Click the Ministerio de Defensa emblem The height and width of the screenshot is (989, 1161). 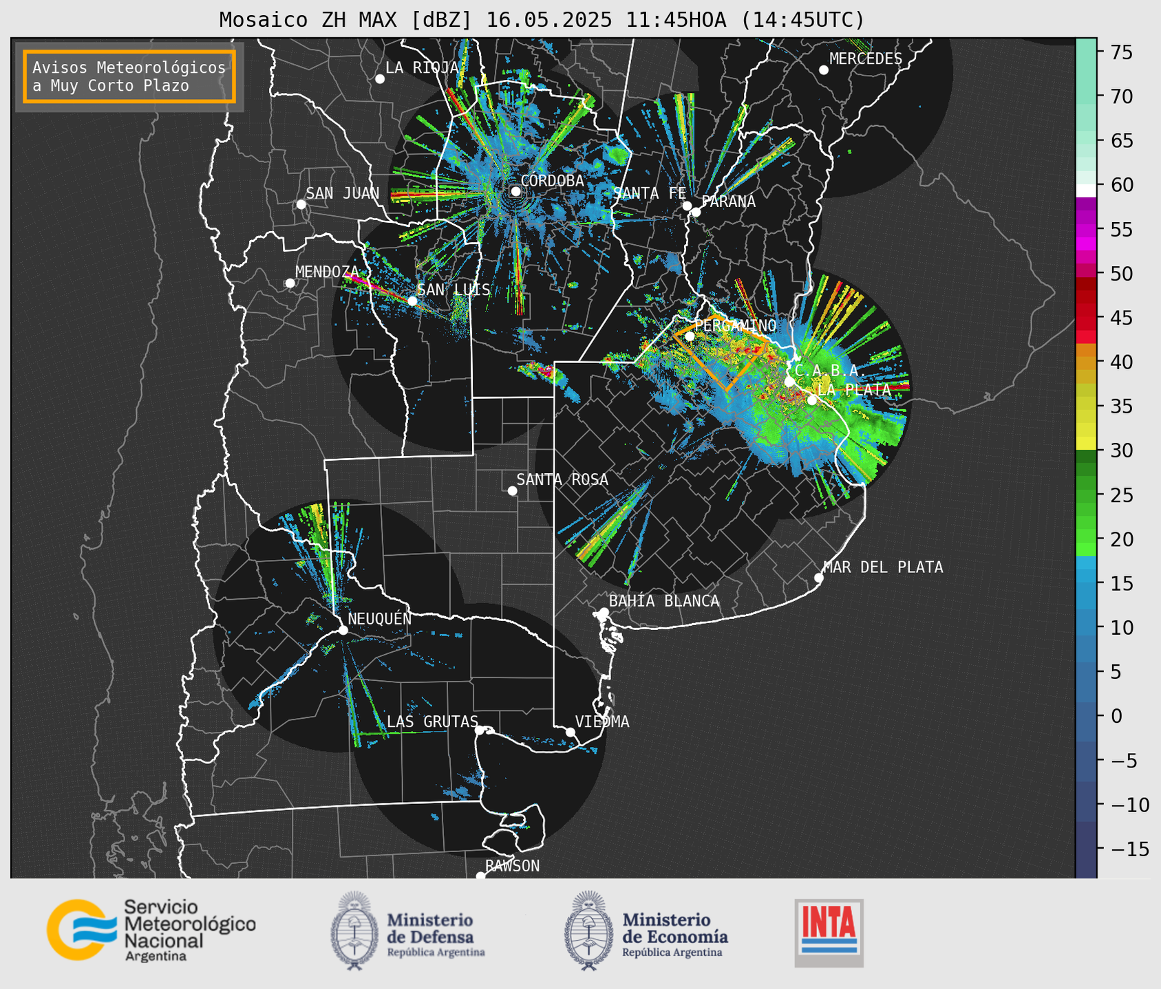coord(354,931)
